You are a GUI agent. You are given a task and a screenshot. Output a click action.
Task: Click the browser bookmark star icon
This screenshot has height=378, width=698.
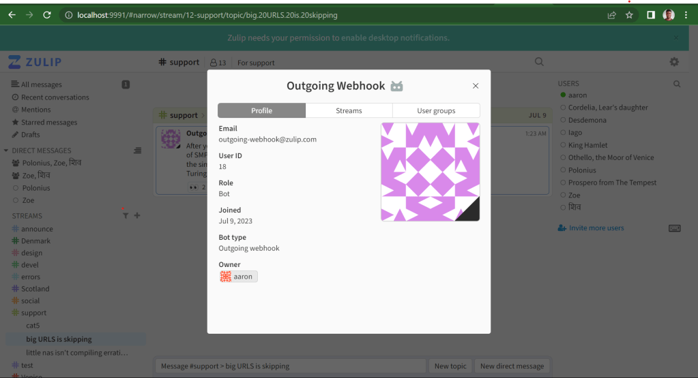(x=629, y=15)
